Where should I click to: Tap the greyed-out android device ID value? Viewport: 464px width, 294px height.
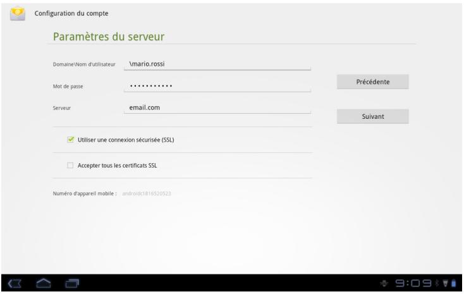pyautogui.click(x=147, y=193)
